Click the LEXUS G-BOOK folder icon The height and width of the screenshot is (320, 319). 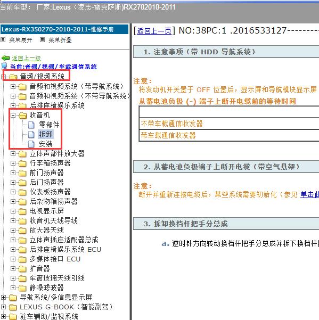tap(13, 307)
